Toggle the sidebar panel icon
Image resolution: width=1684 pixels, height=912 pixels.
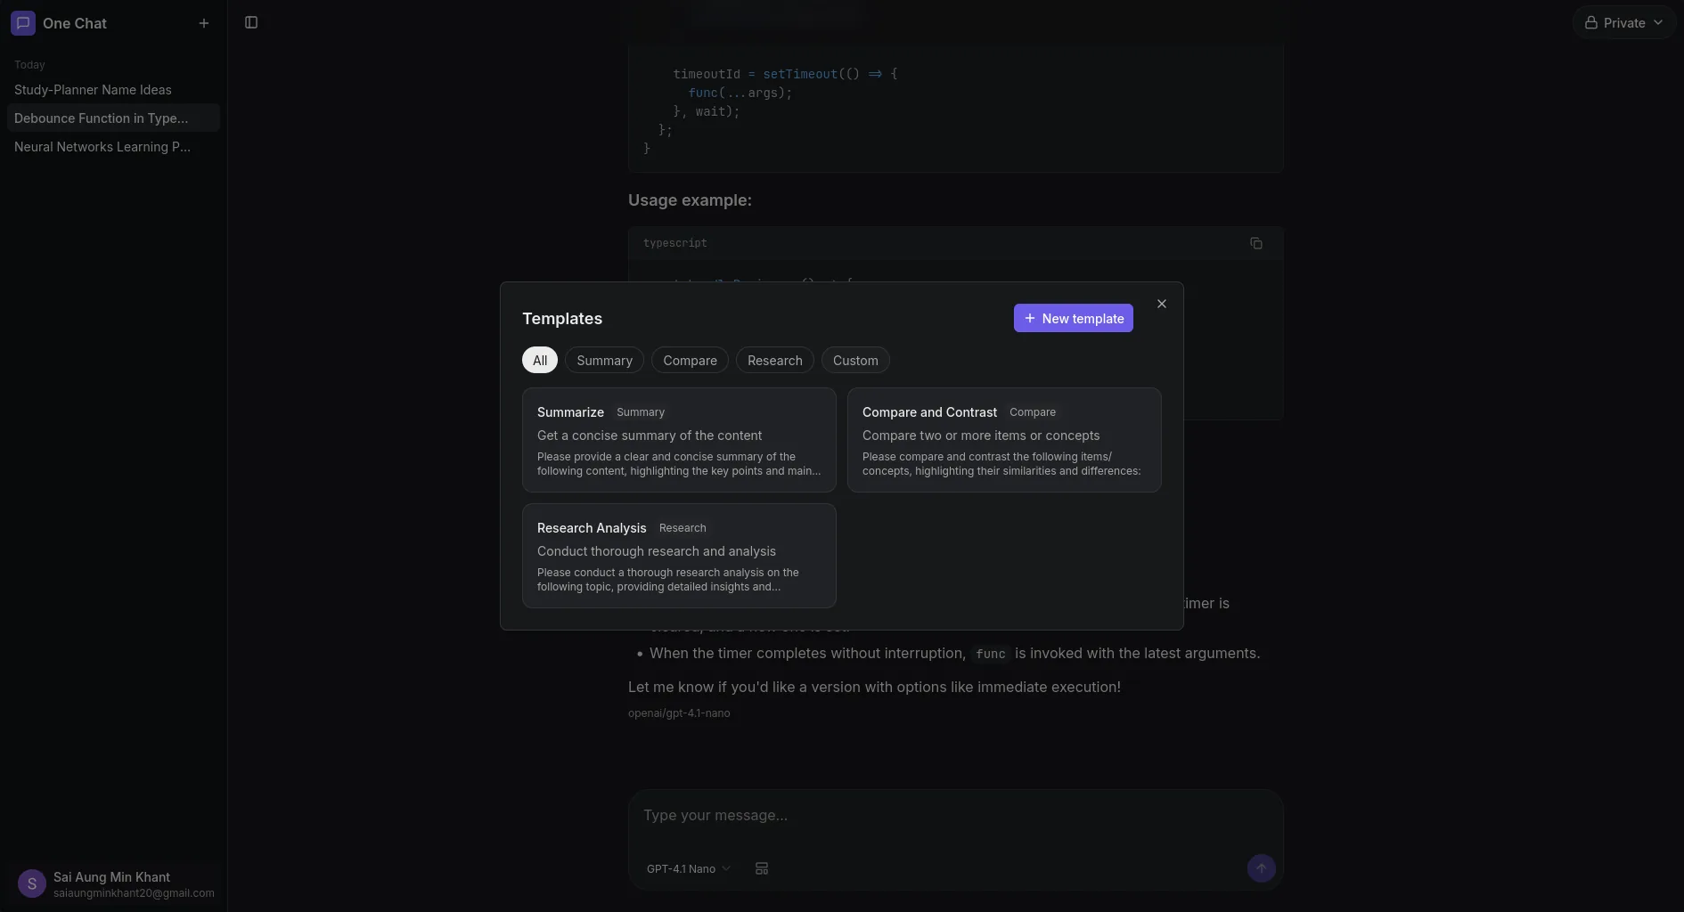251,22
